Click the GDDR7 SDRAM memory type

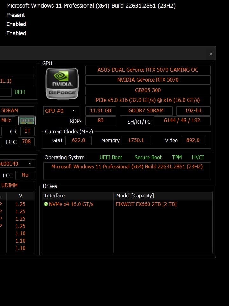pos(146,111)
